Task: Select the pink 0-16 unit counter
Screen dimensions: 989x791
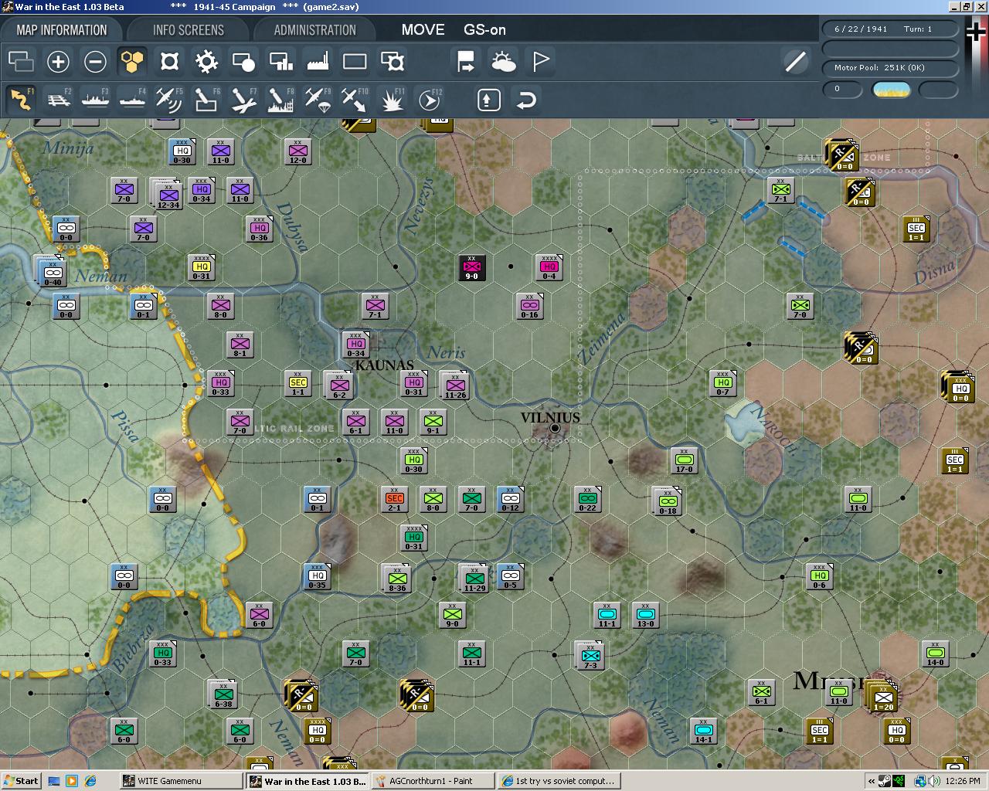Action: [x=529, y=306]
